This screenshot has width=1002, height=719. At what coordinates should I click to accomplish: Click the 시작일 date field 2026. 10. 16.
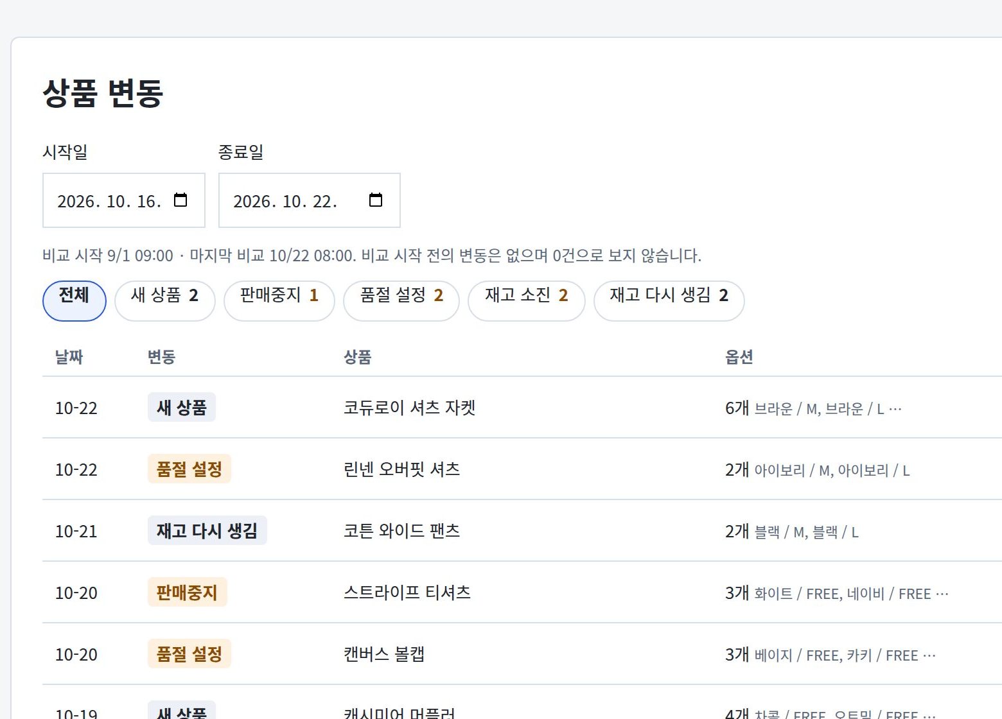click(124, 200)
